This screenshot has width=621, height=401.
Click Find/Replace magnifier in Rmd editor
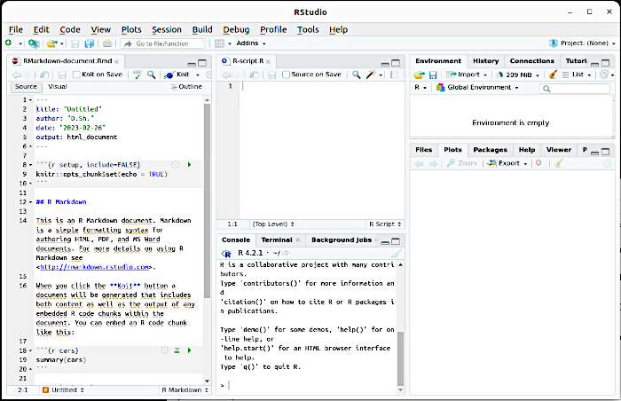tap(152, 75)
